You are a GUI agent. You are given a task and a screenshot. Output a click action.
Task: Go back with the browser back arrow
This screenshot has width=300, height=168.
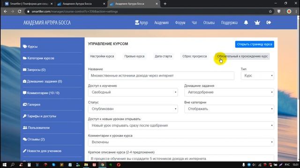[x=5, y=11]
